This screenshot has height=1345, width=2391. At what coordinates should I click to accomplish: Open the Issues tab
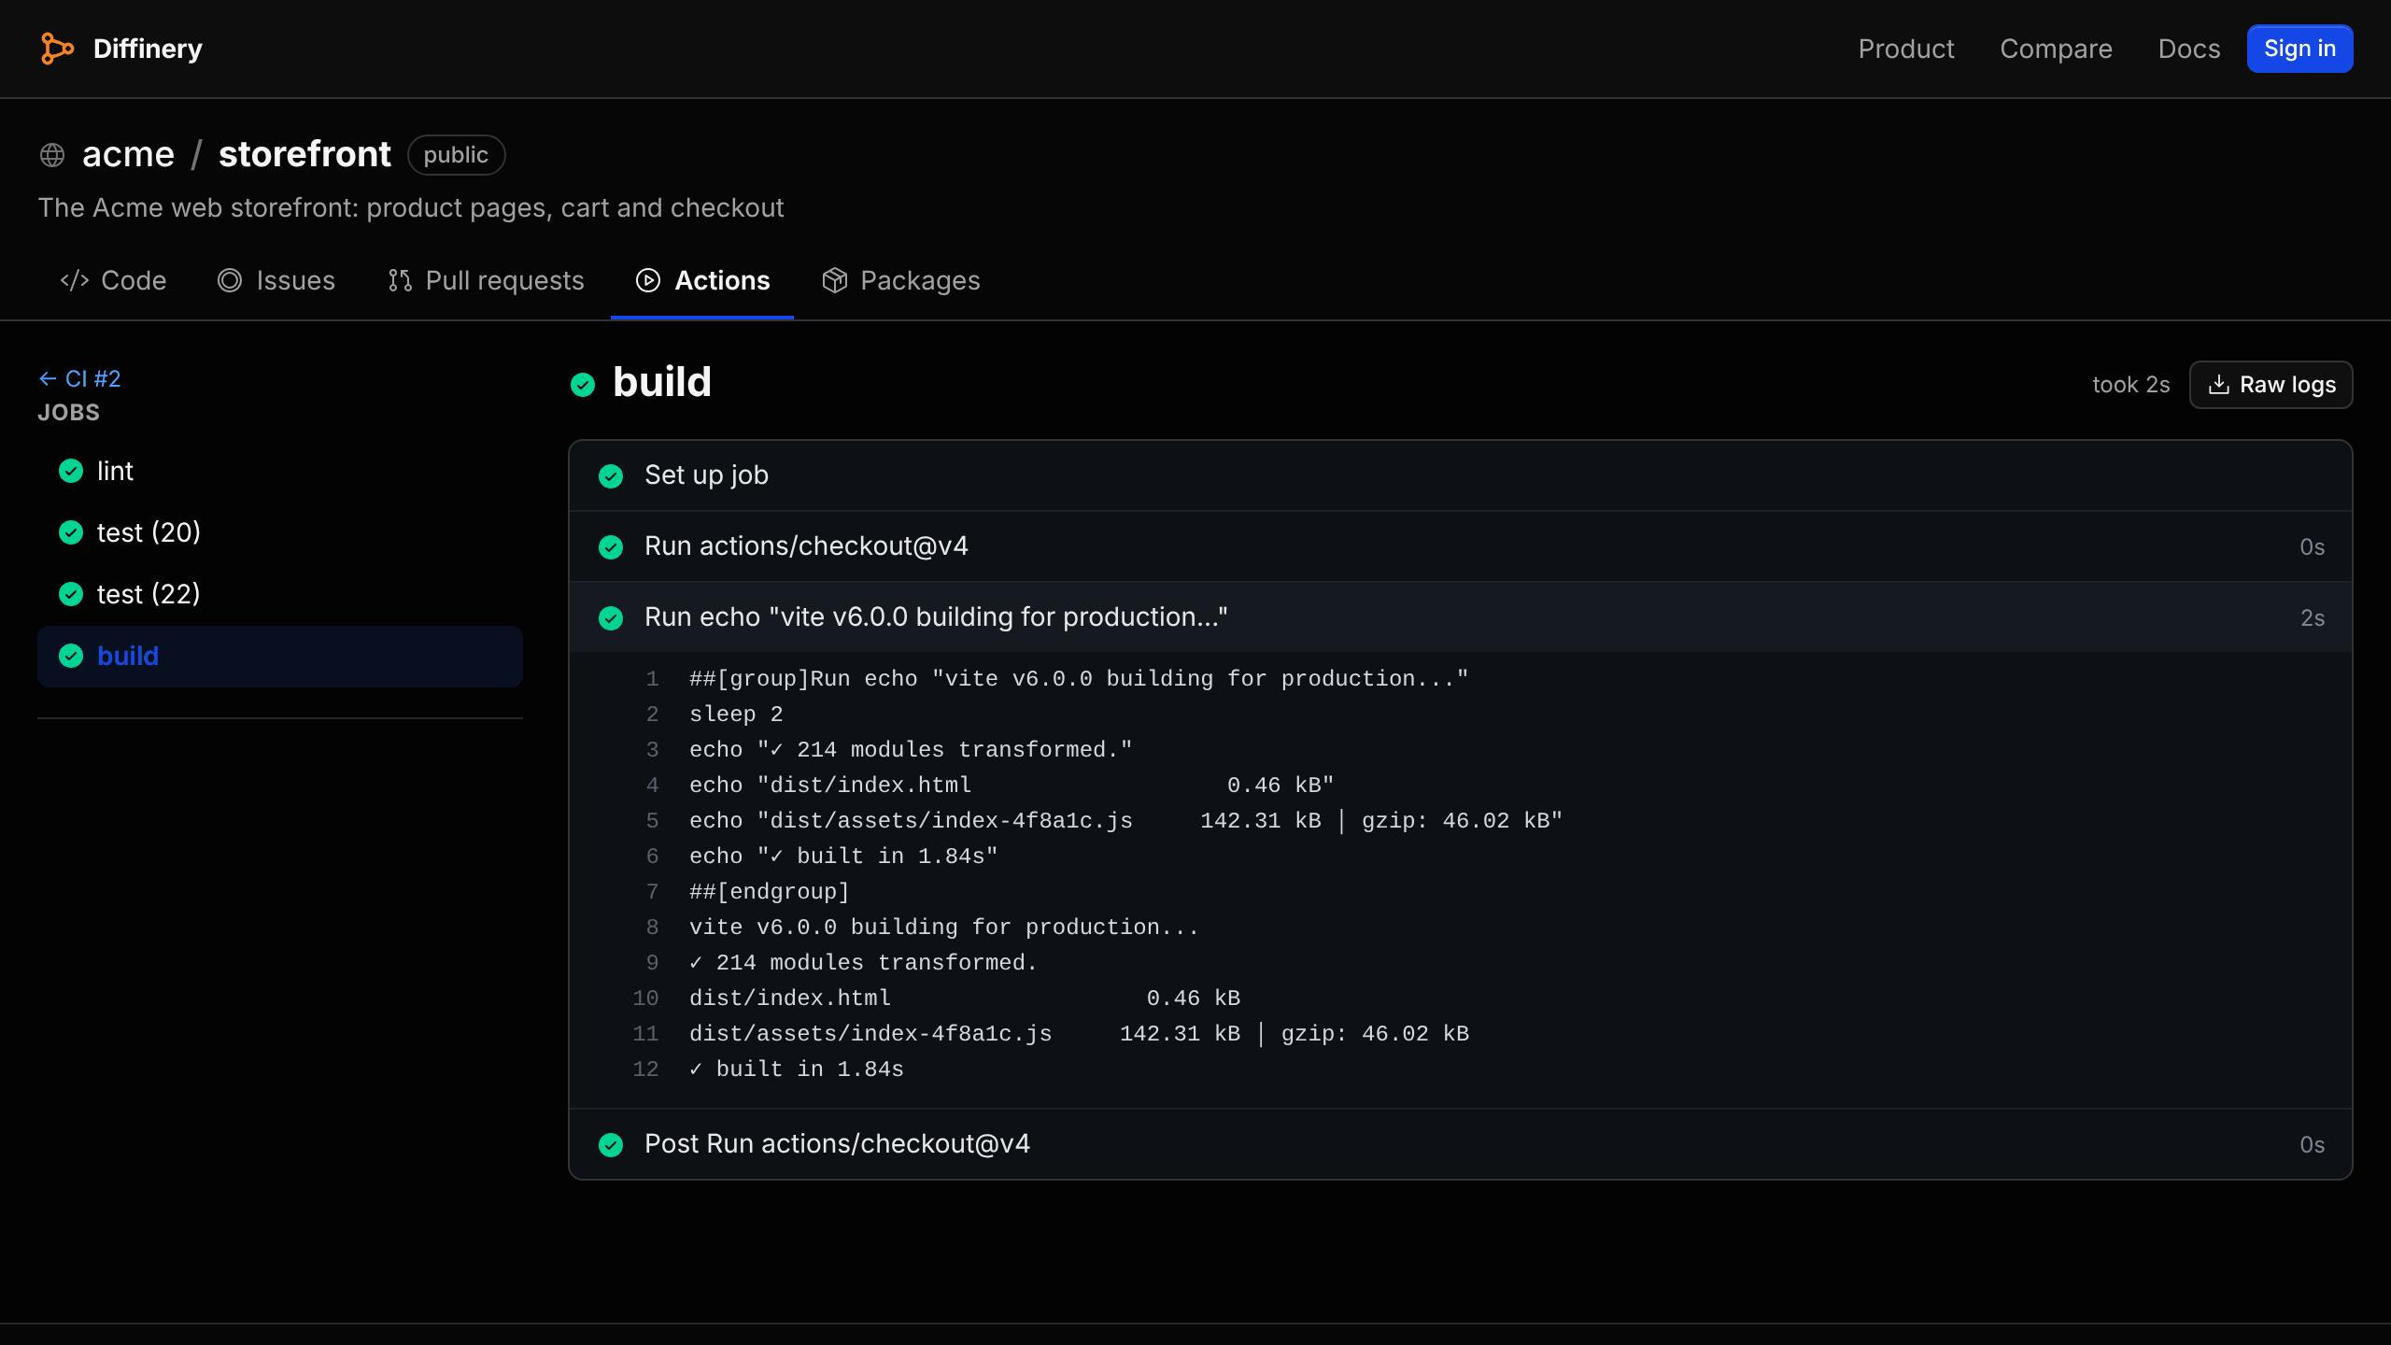click(276, 280)
